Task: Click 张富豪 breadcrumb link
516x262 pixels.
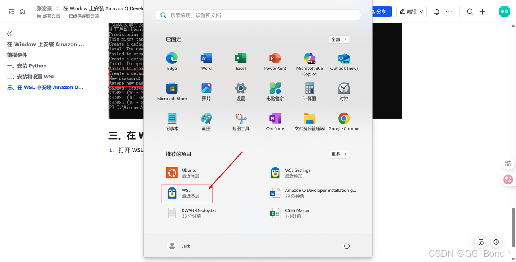Action: coord(44,8)
